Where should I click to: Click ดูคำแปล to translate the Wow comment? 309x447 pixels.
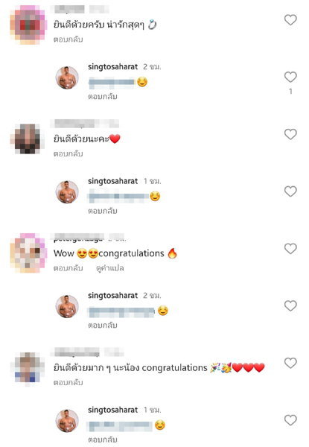click(110, 268)
